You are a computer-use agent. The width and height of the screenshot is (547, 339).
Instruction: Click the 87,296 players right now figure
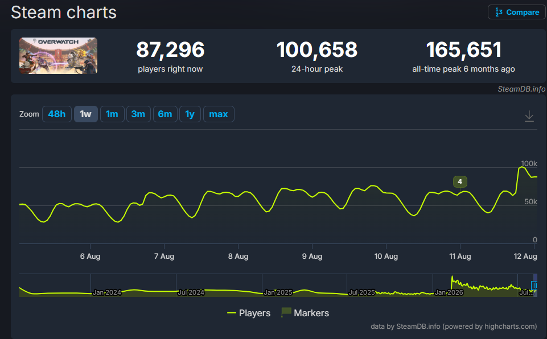pos(170,50)
